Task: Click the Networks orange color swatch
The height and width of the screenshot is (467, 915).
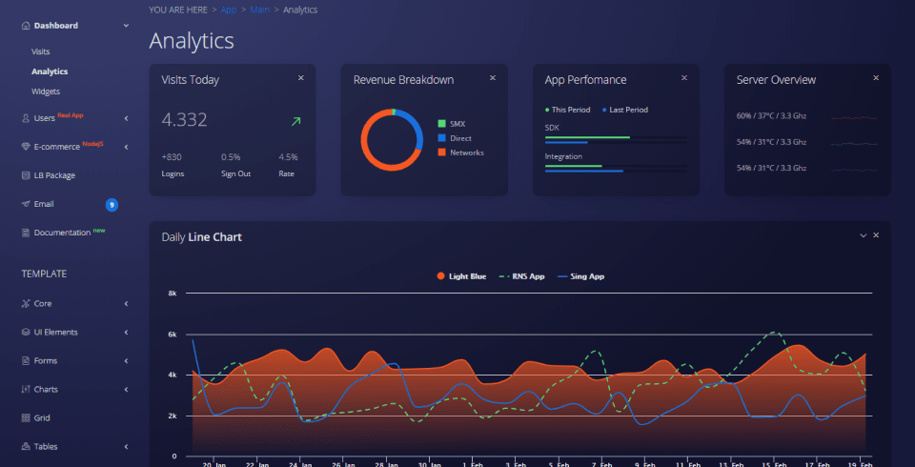Action: [x=442, y=152]
